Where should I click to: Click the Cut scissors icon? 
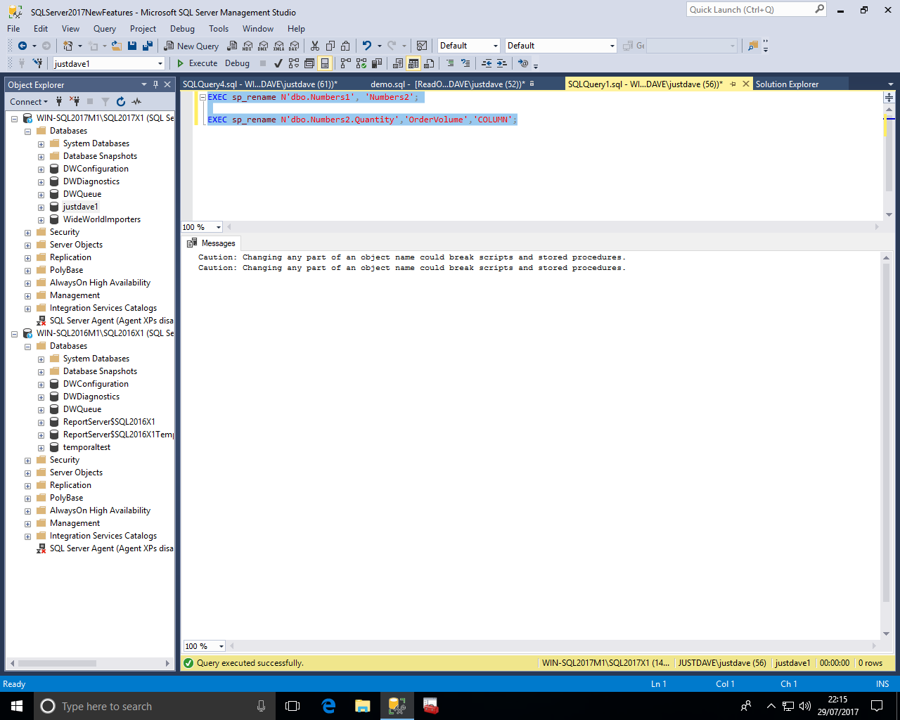[314, 46]
